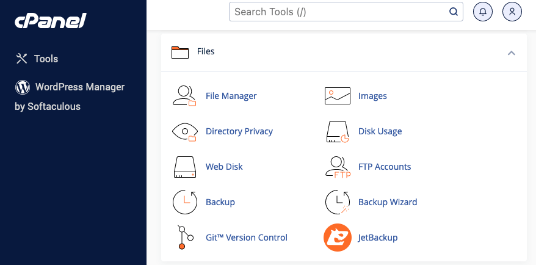This screenshot has height=265, width=536.
Task: Click the Files section header
Action: point(206,52)
